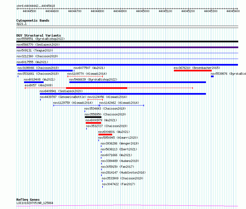
Task: Open the esv8057 (Ahn2009) label
Action: pyautogui.click(x=39, y=85)
